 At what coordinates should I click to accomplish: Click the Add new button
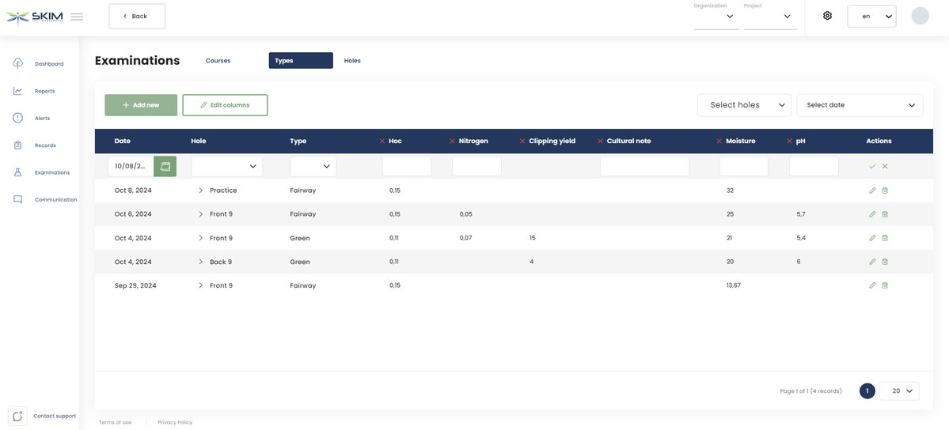(141, 105)
